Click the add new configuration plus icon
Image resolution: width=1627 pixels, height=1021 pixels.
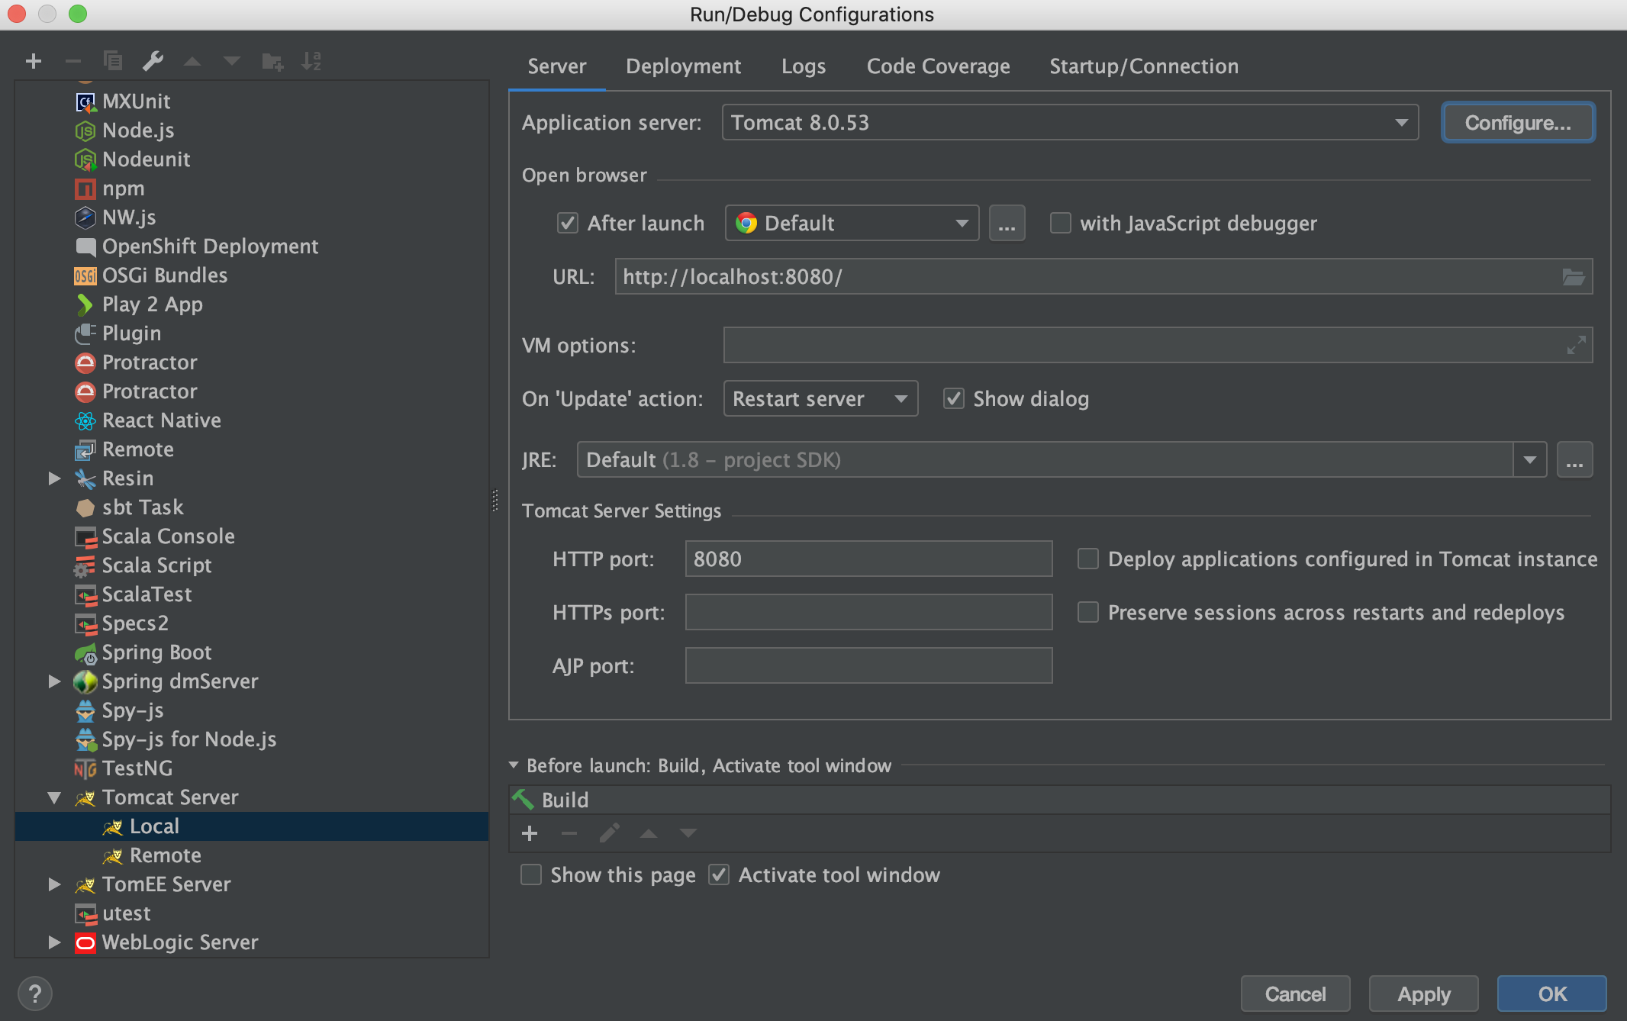coord(33,61)
